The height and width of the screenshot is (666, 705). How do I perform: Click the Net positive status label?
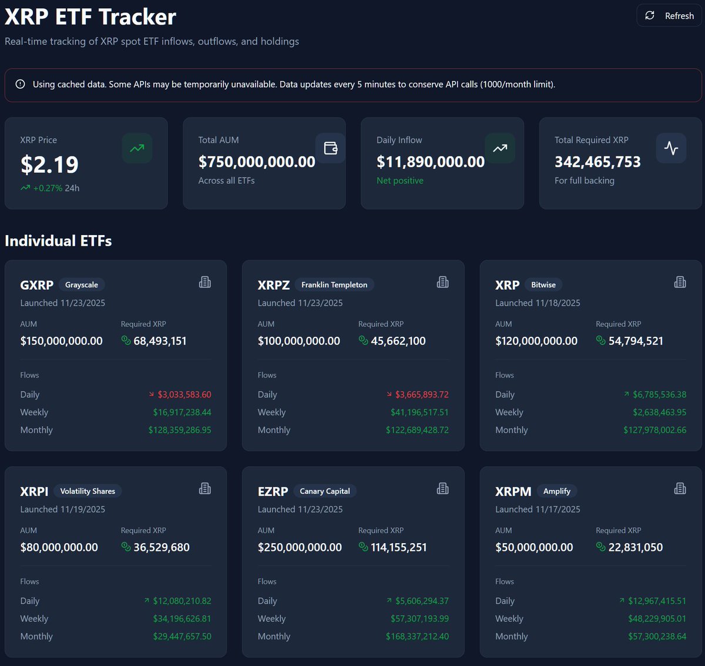(x=400, y=180)
